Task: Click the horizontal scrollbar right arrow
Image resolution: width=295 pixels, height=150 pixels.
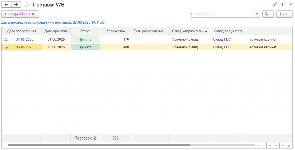Action: tap(258, 145)
